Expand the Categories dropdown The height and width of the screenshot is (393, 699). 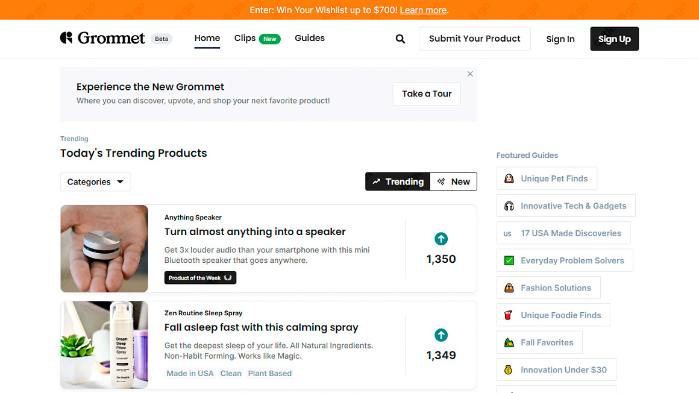[95, 181]
